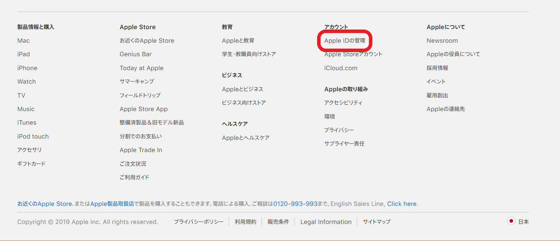Click the 製品情報と購入 column heading
The image size is (560, 241).
36,27
